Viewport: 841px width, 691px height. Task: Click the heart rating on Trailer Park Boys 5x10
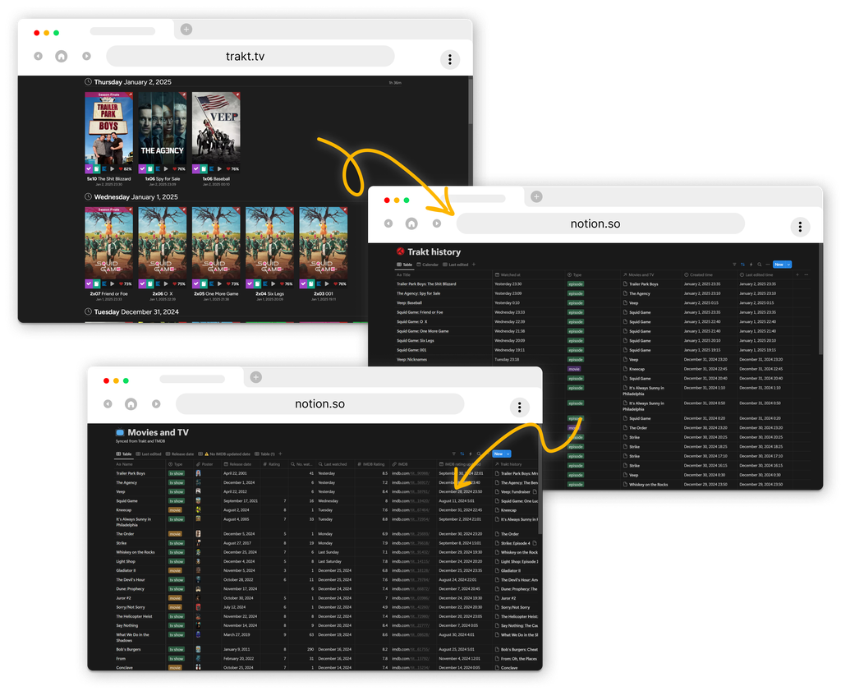pos(125,168)
